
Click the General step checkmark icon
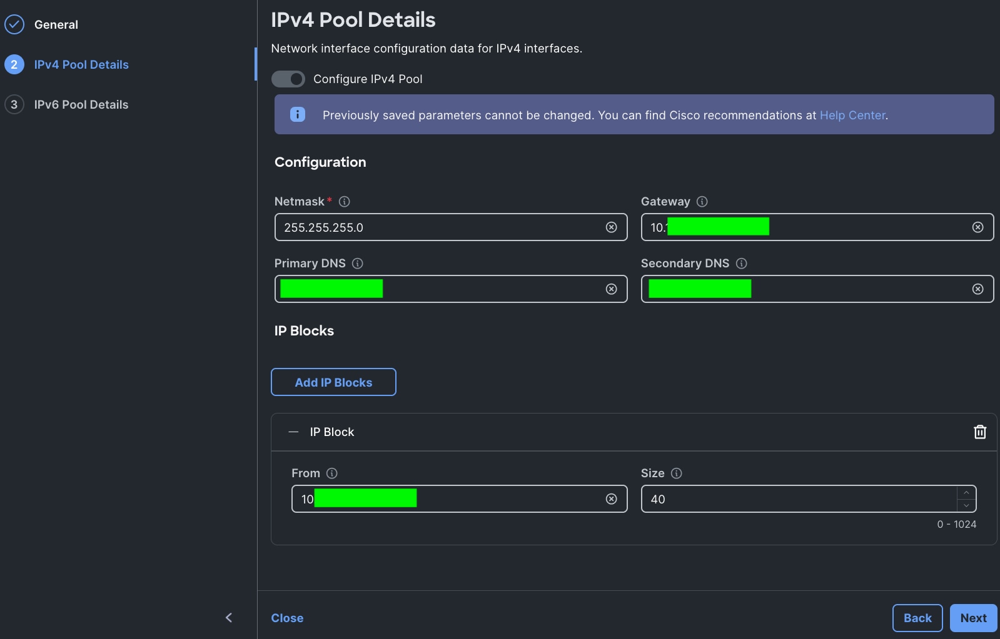tap(14, 24)
